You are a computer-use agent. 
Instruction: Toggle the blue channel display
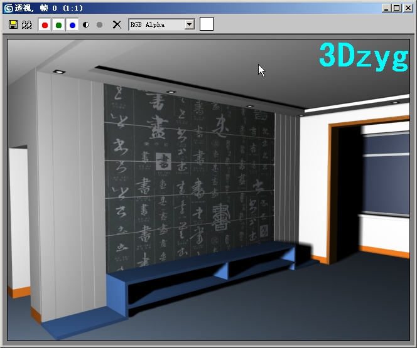tap(72, 25)
